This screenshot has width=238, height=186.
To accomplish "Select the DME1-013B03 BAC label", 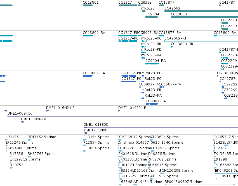I will pyautogui.click(x=96, y=125).
